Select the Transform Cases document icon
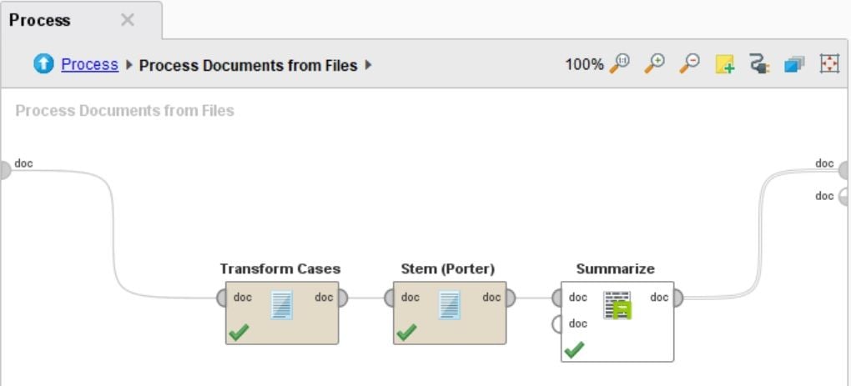The width and height of the screenshot is (851, 386). click(x=282, y=304)
